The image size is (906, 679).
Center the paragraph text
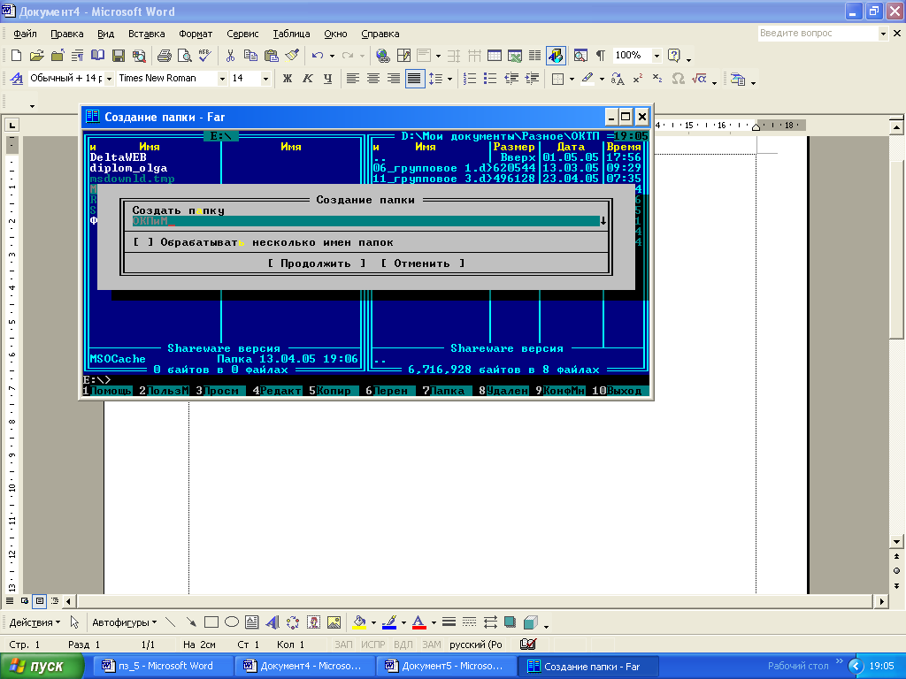tap(373, 79)
